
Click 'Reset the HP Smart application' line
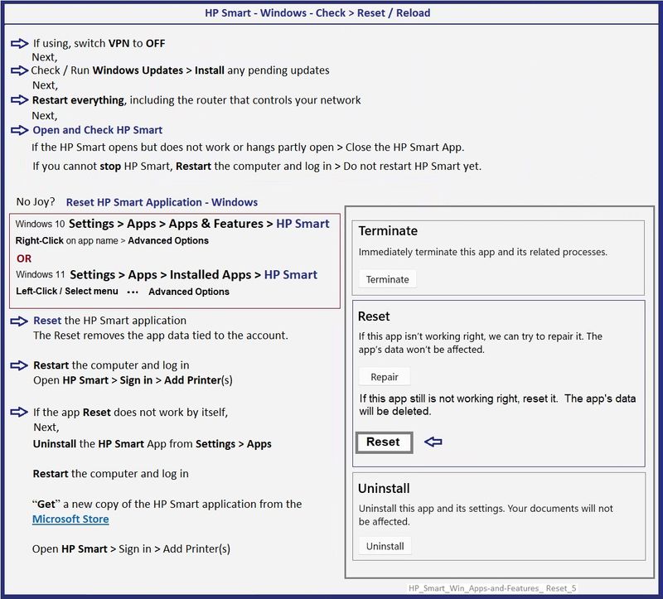coord(110,321)
